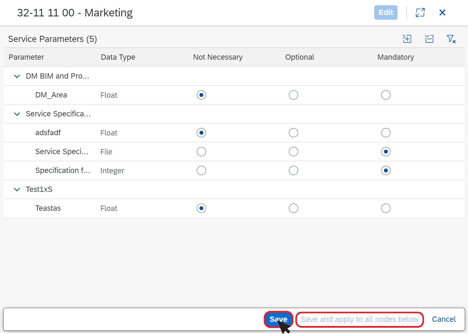Close the Marketing dialog with X icon
This screenshot has width=468, height=334.
442,12
